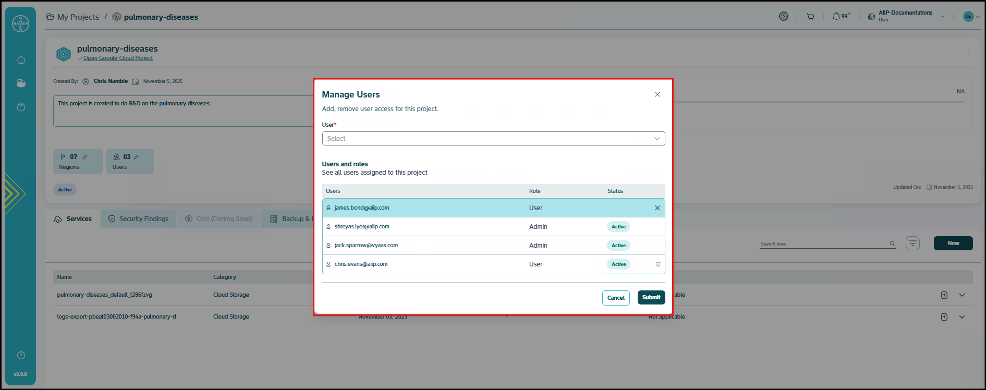
Task: Delete chris.evans@aiip.com using the trash icon
Action: coord(658,264)
